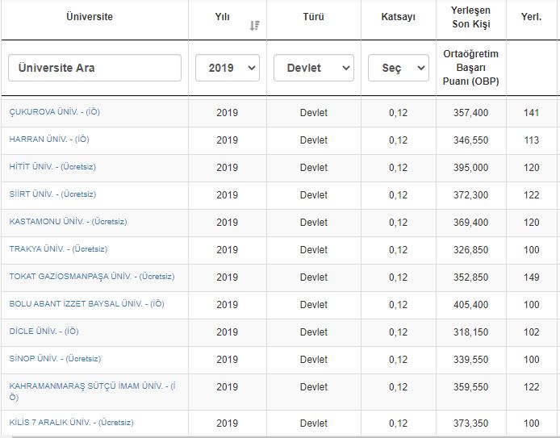This screenshot has width=560, height=438.
Task: Select score 339,550 in Sinop row
Action: click(x=470, y=360)
